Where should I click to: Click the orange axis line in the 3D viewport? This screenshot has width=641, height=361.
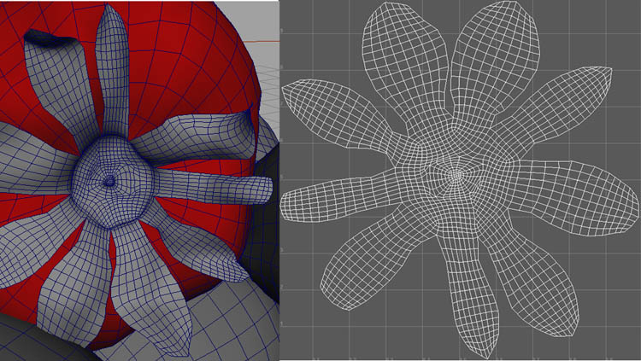(267, 40)
